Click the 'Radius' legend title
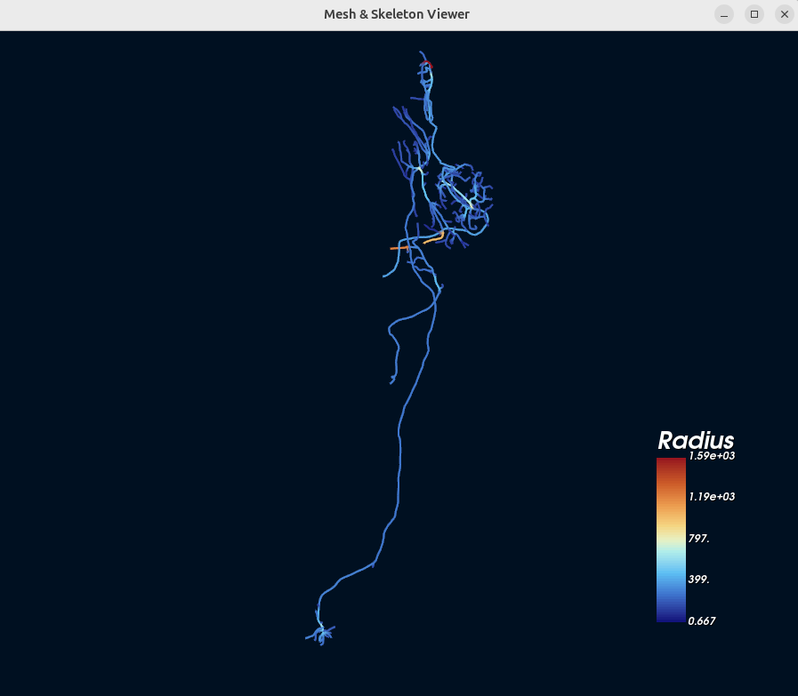This screenshot has width=798, height=696. point(696,440)
